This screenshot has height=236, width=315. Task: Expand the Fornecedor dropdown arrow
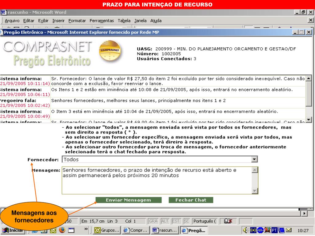point(254,159)
